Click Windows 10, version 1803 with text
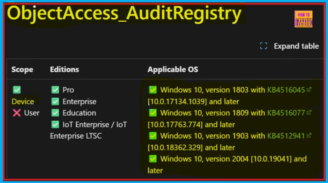This screenshot has height=183, width=328. click(x=213, y=90)
